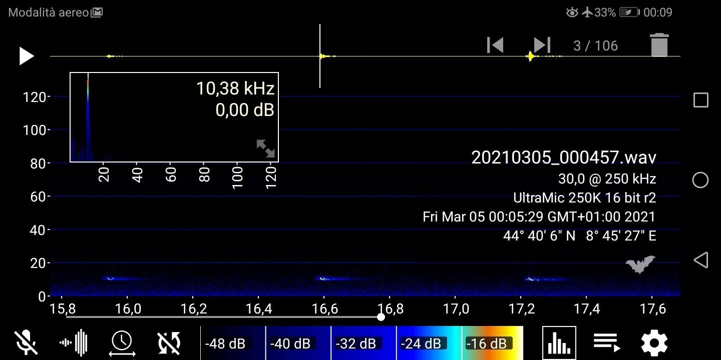The height and width of the screenshot is (360, 721).
Task: Pick the -48 dB color scale segment
Action: 233,343
